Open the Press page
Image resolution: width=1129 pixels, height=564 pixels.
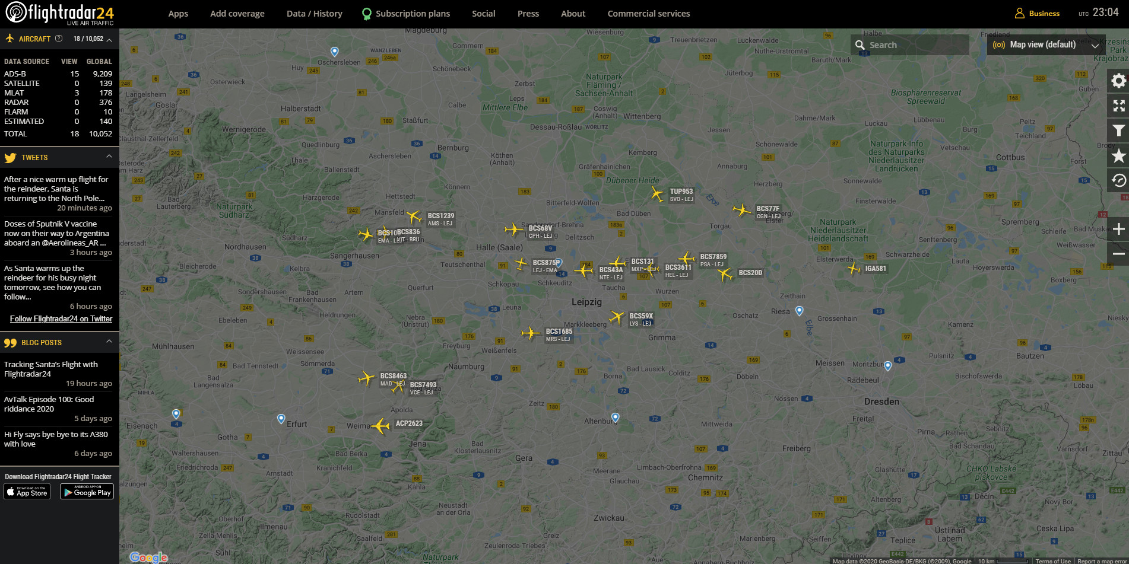pyautogui.click(x=528, y=13)
